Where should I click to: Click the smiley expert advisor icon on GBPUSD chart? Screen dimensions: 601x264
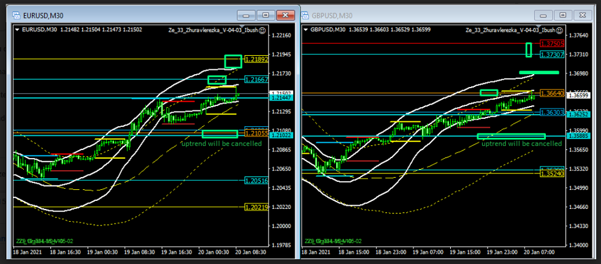pyautogui.click(x=561, y=29)
